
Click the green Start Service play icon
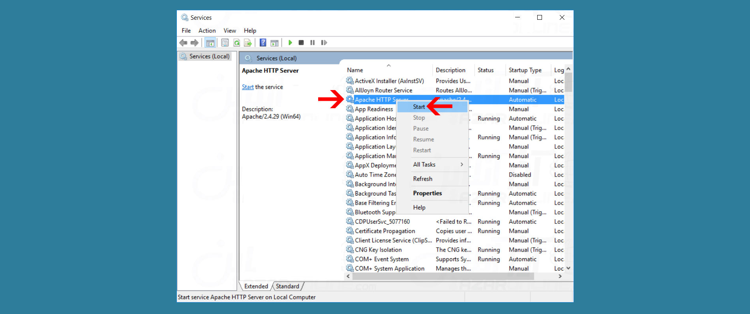[x=290, y=43]
